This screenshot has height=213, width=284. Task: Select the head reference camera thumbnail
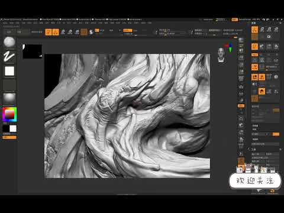pyautogui.click(x=221, y=55)
